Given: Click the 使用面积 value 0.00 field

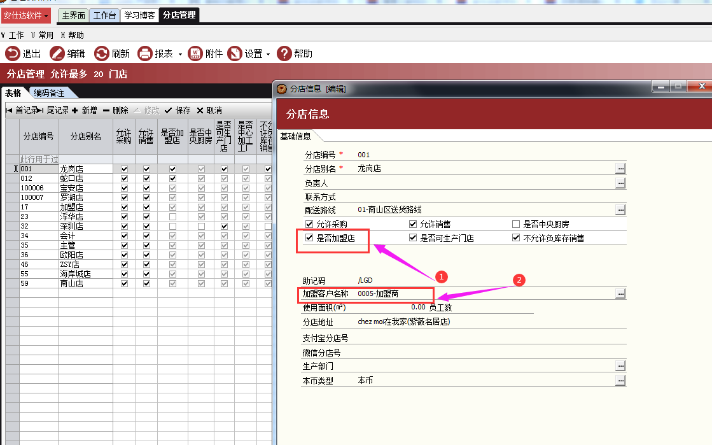Looking at the screenshot, I should coord(391,307).
